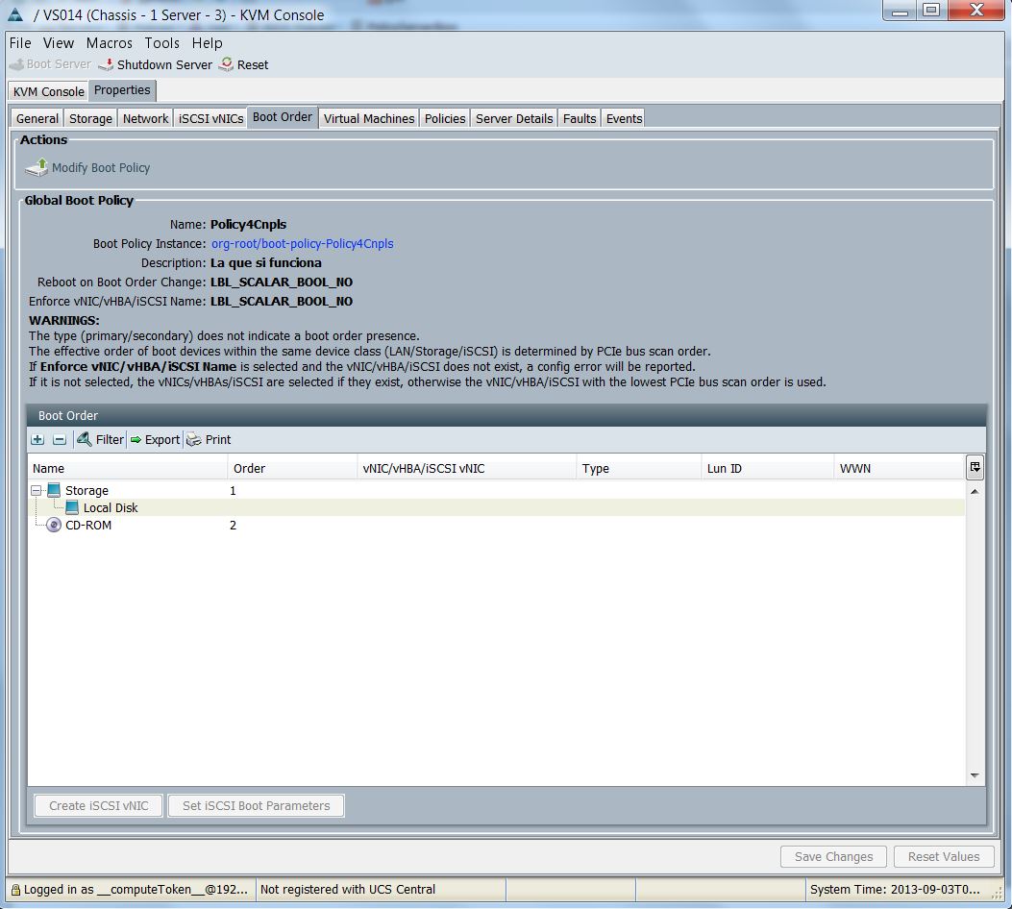This screenshot has height=909, width=1012.
Task: Sort by the WWN column header
Action: pyautogui.click(x=900, y=468)
